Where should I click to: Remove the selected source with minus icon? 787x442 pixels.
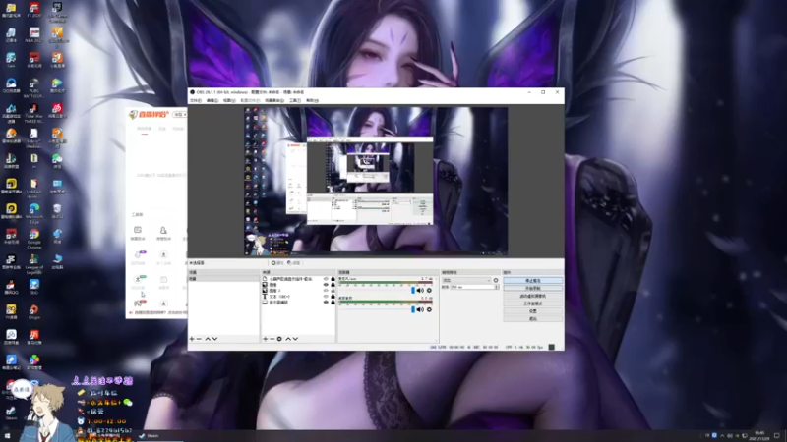pos(272,339)
